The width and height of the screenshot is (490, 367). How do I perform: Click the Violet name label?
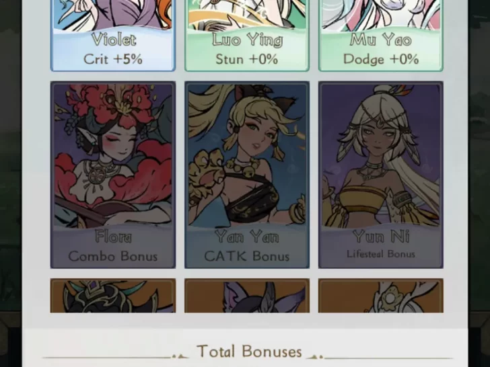click(114, 40)
